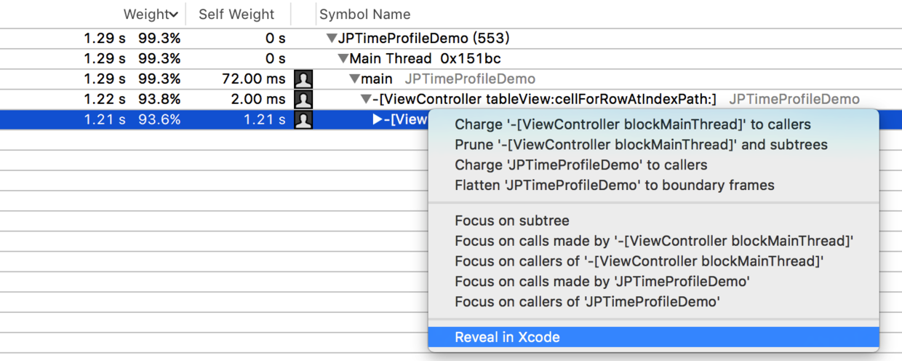Flatten JPTimeProfileDemo to boundary frames
Viewport: 902px width, 361px height.
pos(614,186)
